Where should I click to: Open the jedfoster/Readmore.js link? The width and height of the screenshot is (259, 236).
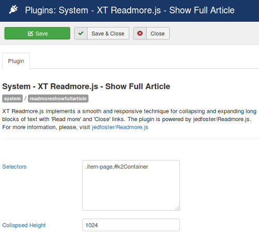tap(120, 127)
